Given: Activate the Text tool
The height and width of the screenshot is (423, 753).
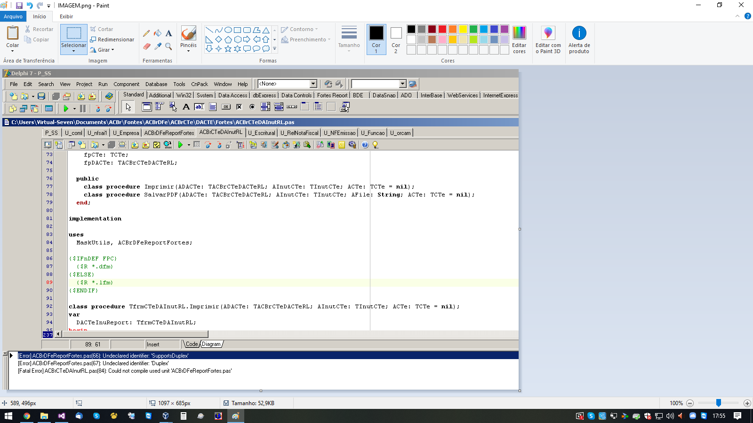Looking at the screenshot, I should [169, 33].
